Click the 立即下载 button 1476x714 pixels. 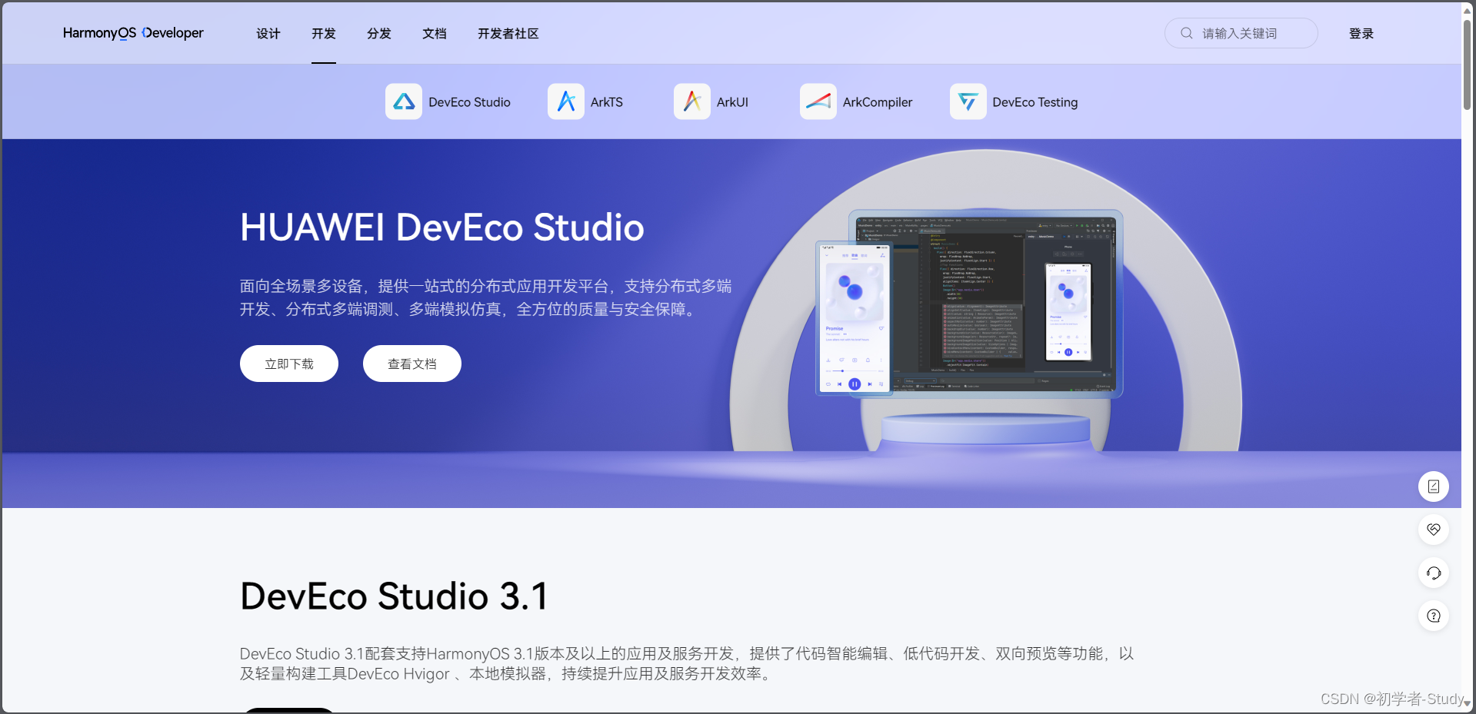tap(289, 364)
